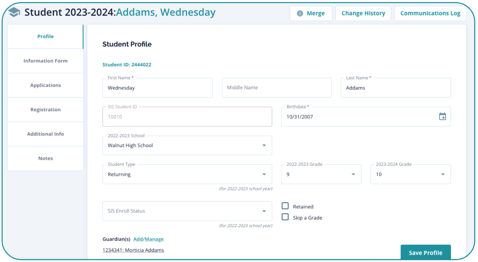
Task: View the Communications Log
Action: coord(430,13)
